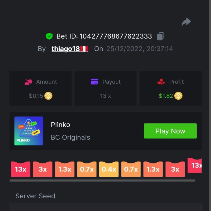
Task: Click the red Profit hand icon
Action: pyautogui.click(x=161, y=82)
